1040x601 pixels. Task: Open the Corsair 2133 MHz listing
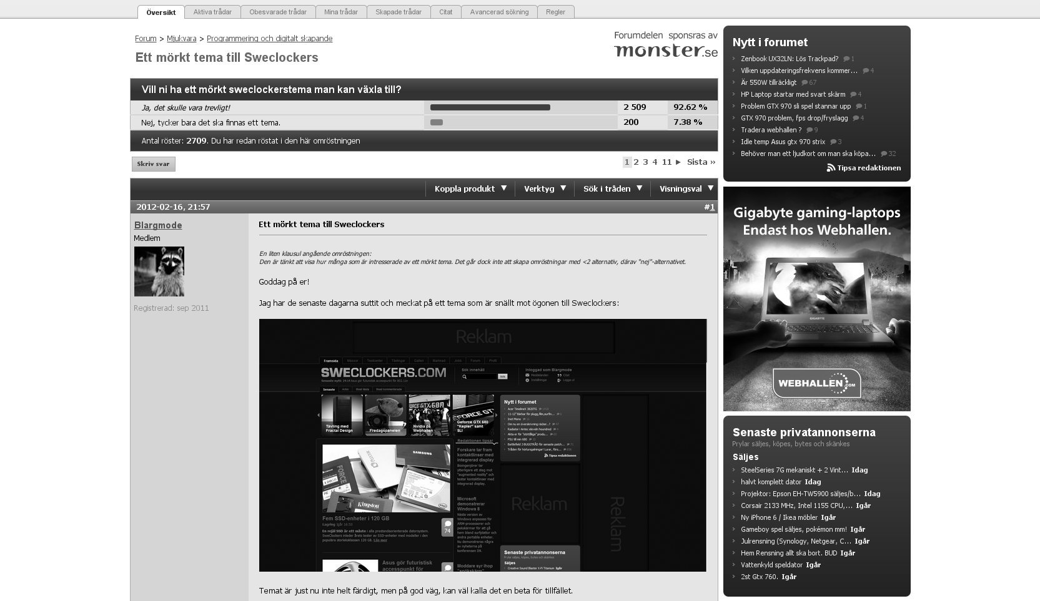pyautogui.click(x=797, y=506)
